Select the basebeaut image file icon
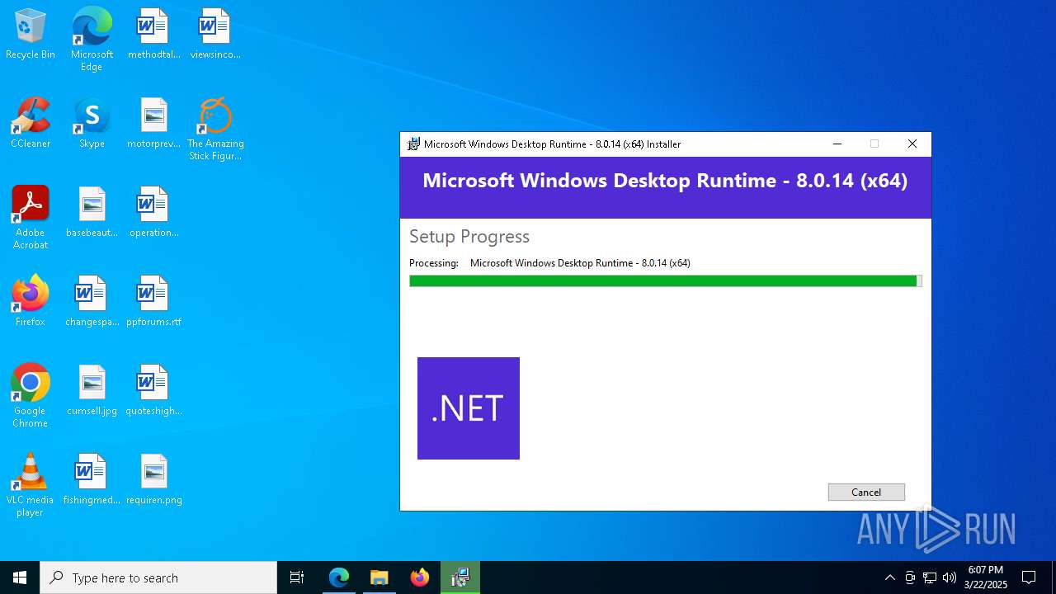Viewport: 1056px width, 594px height. click(92, 213)
